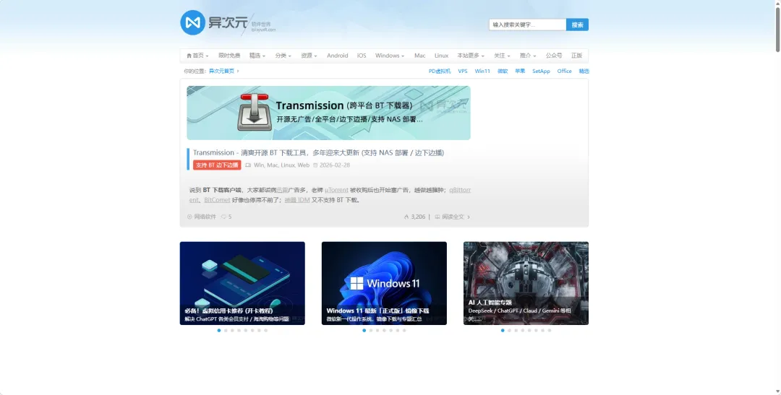The width and height of the screenshot is (781, 395).
Task: Click the breadcrumb arrow after 异次元首页
Action: click(238, 71)
